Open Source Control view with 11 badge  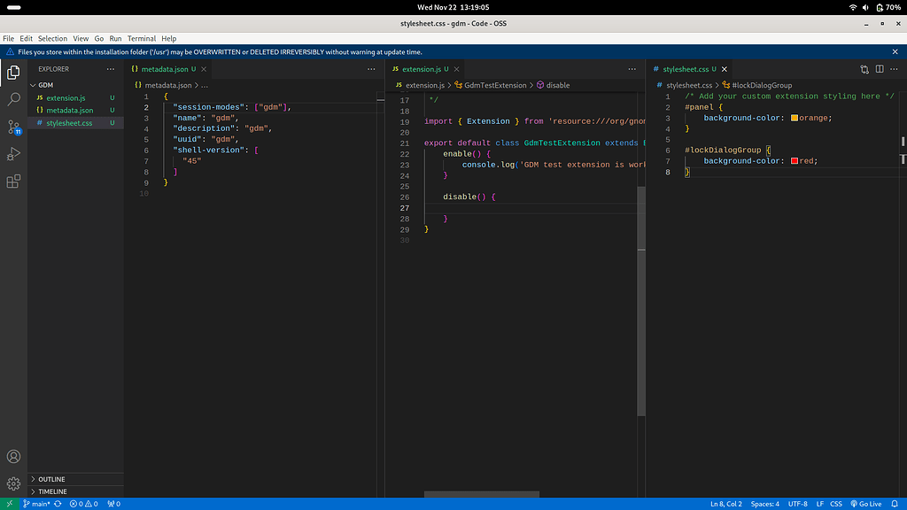(13, 127)
